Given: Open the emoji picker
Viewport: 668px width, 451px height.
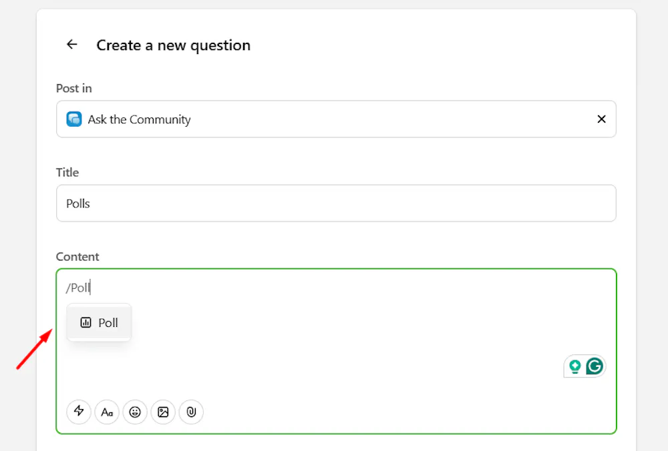Looking at the screenshot, I should (135, 412).
